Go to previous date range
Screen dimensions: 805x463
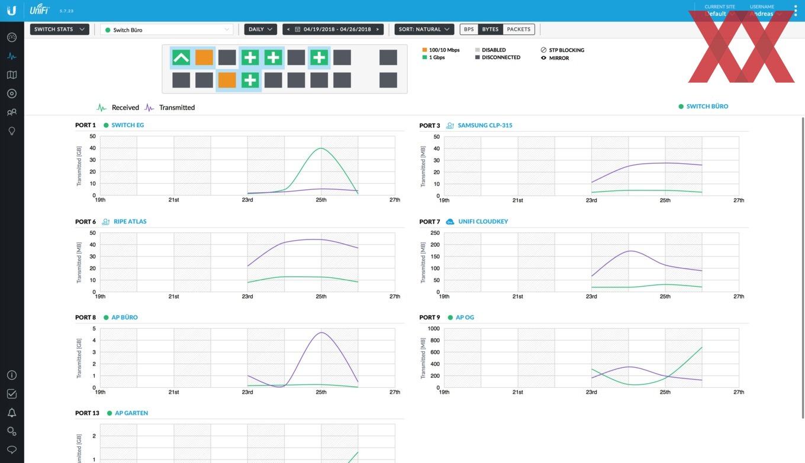(288, 29)
